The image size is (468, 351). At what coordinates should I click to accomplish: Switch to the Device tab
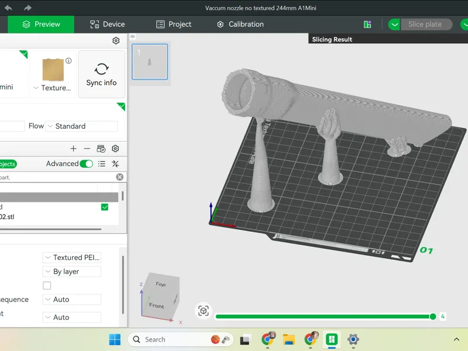pyautogui.click(x=108, y=24)
